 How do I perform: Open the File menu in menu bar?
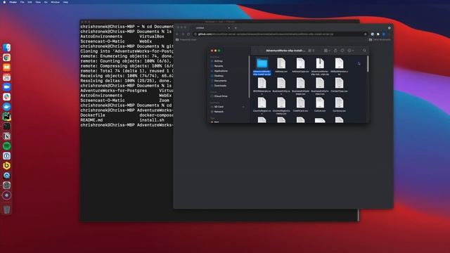tap(22, 2)
